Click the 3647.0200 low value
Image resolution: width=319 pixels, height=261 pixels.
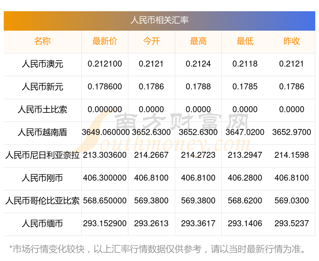click(x=245, y=132)
